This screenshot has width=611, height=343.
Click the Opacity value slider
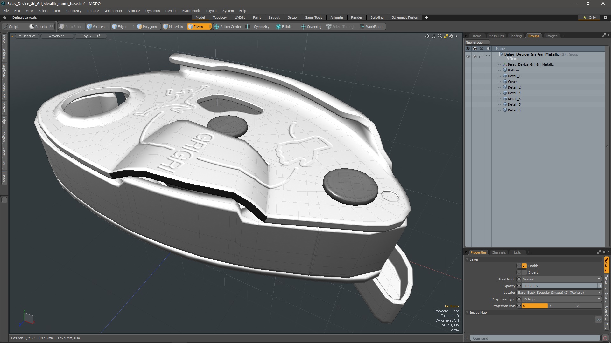(559, 286)
